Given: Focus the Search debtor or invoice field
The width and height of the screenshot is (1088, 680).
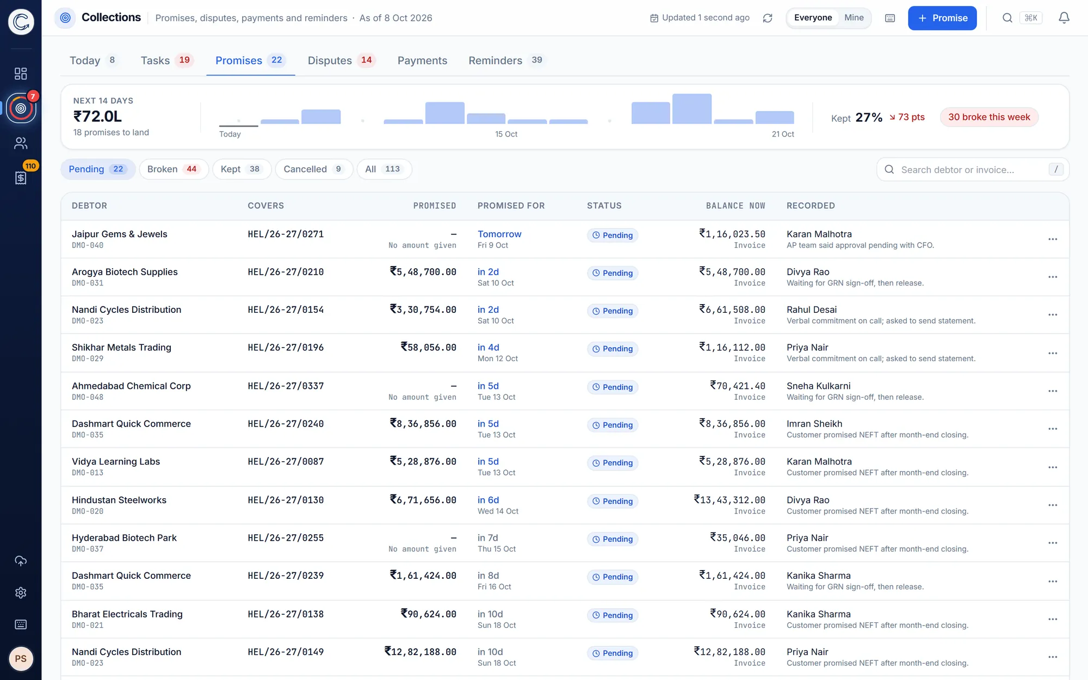Looking at the screenshot, I should (973, 170).
